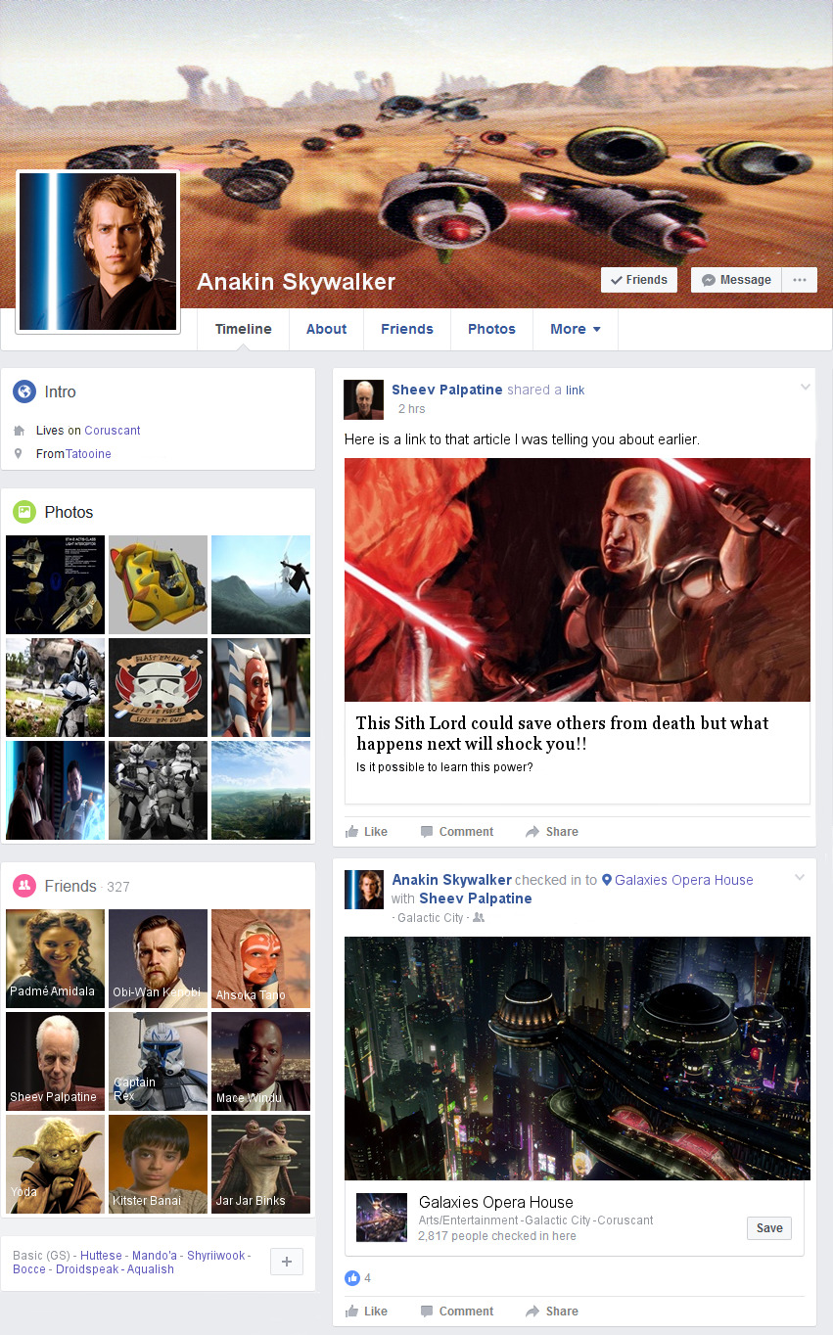
Task: Click the blue like reaction count icon
Action: [352, 1278]
